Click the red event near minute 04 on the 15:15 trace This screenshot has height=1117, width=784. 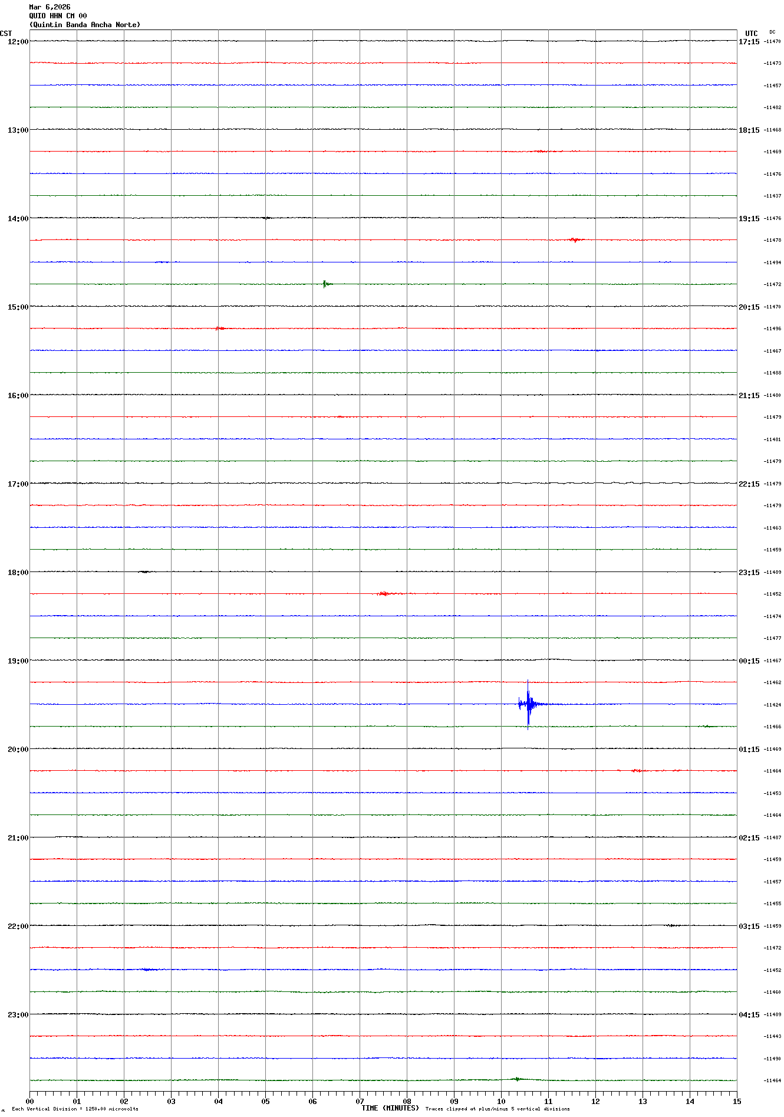click(x=219, y=328)
